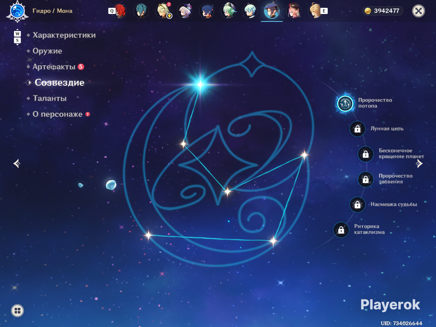Select the dark-blue-haired character avatar
The width and height of the screenshot is (436, 327).
207,11
